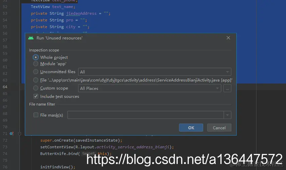Close the Run 'Unused resources' dialog
This screenshot has width=286, height=170.
coord(228,38)
